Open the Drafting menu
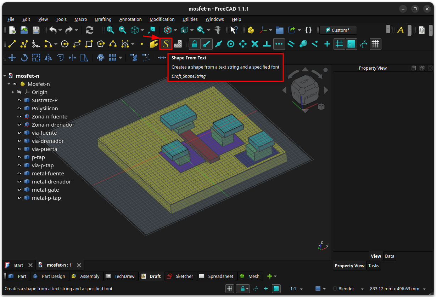Image resolution: width=436 pixels, height=297 pixels. [103, 19]
